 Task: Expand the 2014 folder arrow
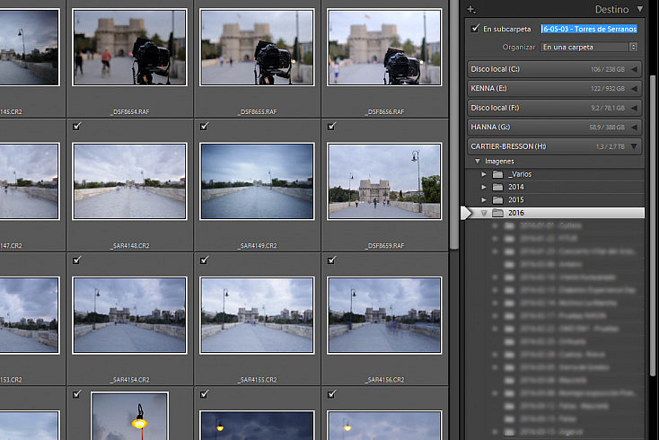(484, 187)
